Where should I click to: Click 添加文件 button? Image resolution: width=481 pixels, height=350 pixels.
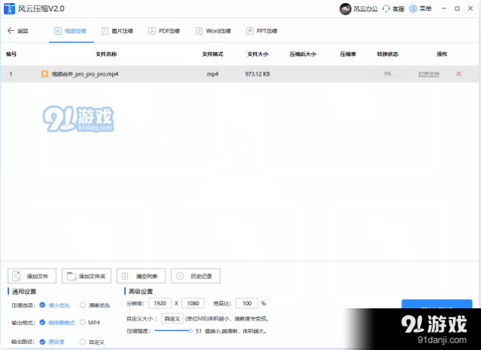point(32,276)
